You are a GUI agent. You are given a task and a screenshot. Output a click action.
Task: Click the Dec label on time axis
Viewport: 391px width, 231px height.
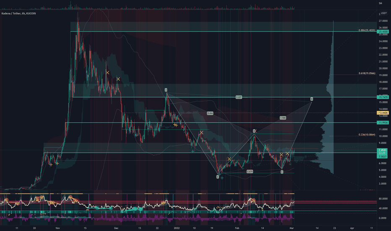click(116, 228)
